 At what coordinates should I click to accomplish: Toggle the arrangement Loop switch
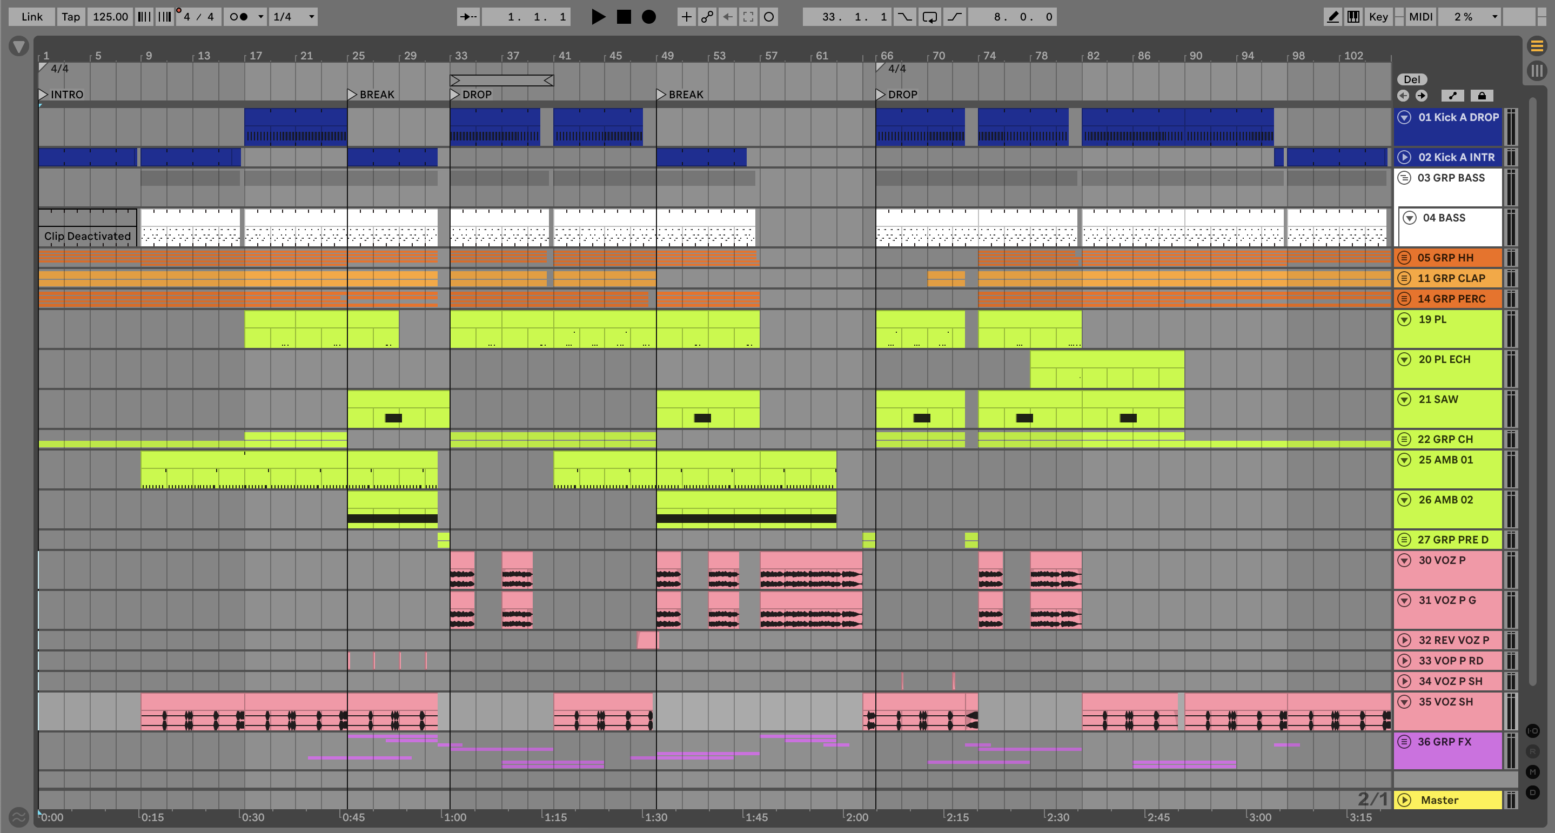tap(930, 17)
